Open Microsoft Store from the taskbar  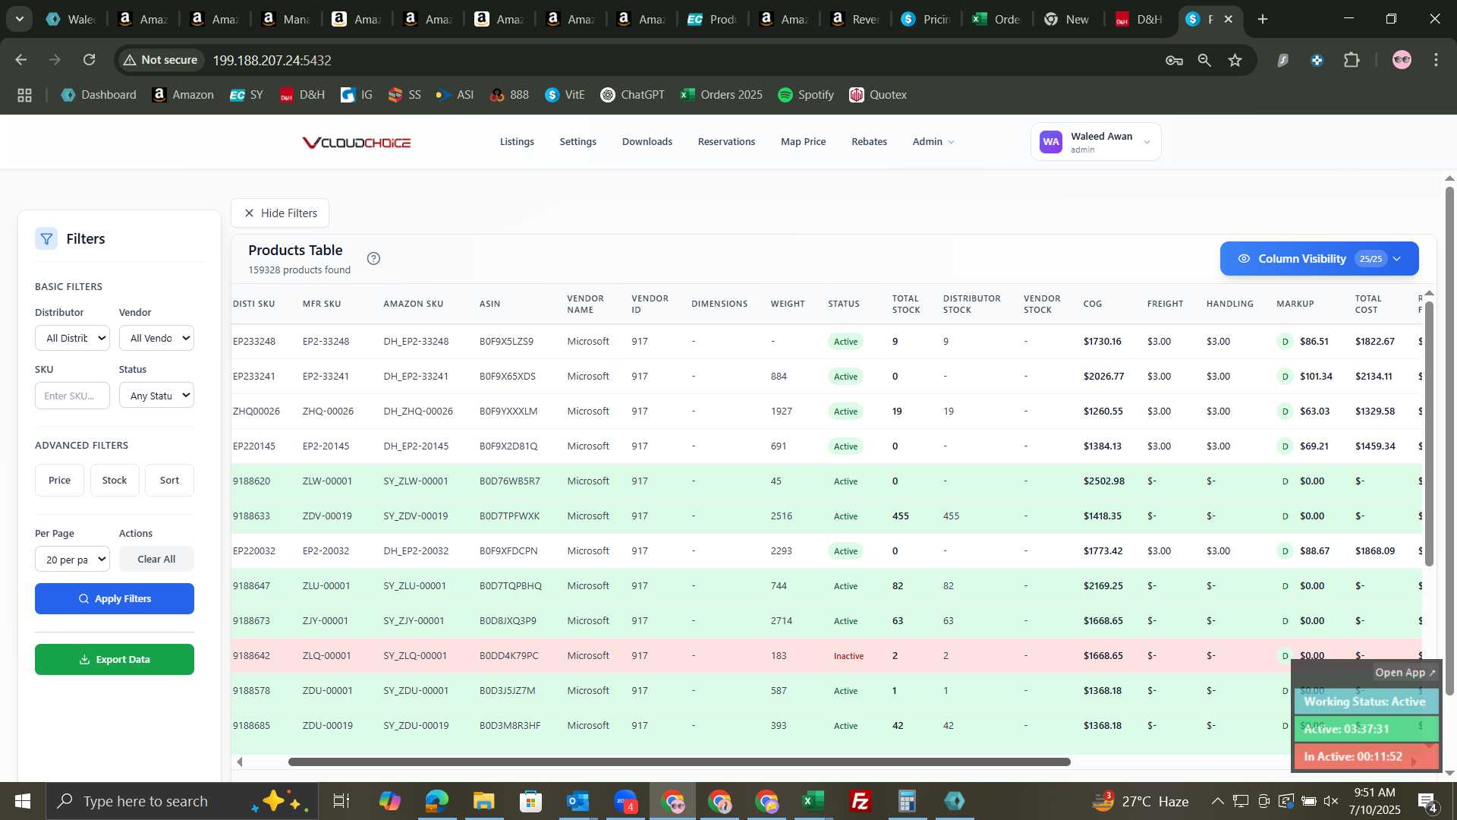(530, 801)
